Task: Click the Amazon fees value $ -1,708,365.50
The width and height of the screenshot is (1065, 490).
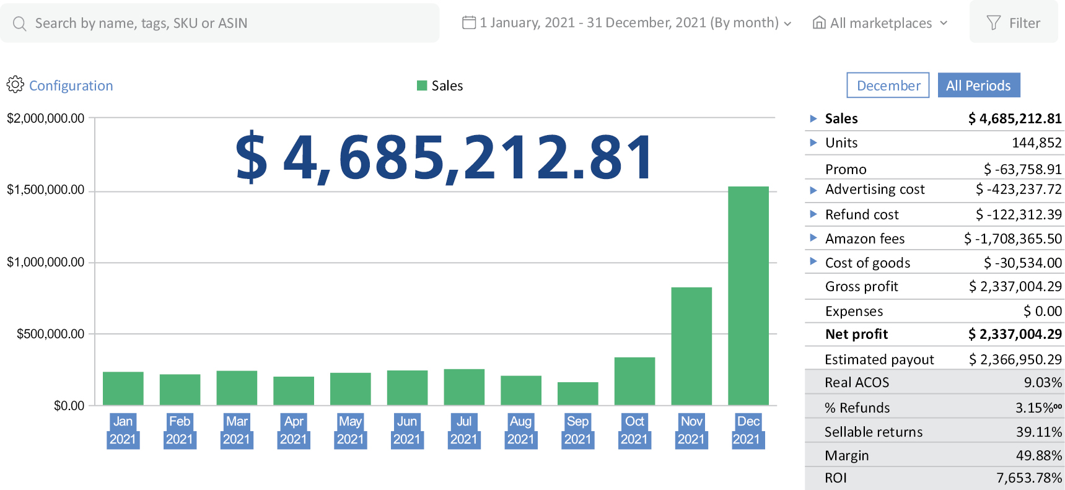Action: point(1013,238)
